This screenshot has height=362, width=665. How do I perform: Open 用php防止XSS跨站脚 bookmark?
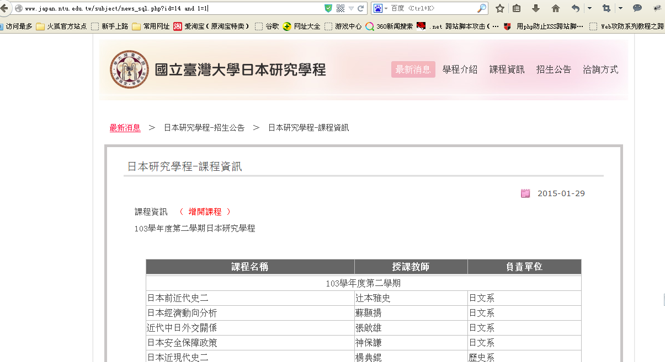tap(544, 26)
